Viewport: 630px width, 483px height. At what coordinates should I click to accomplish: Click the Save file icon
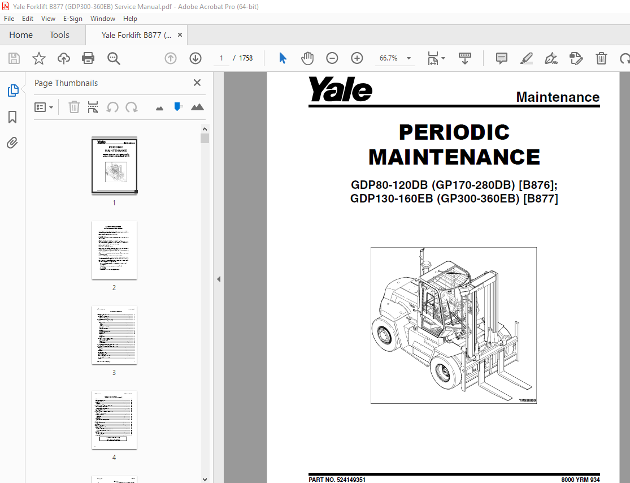coord(14,58)
